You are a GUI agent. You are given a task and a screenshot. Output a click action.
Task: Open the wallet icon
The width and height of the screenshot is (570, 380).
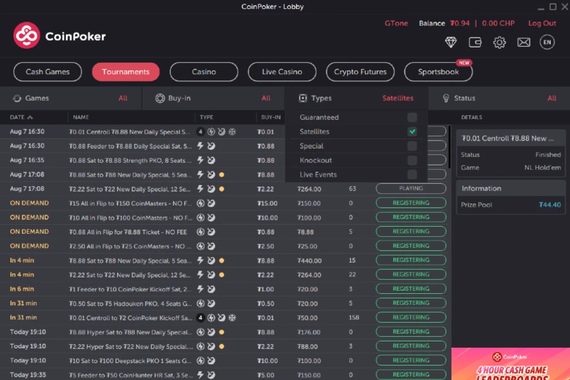tap(475, 42)
